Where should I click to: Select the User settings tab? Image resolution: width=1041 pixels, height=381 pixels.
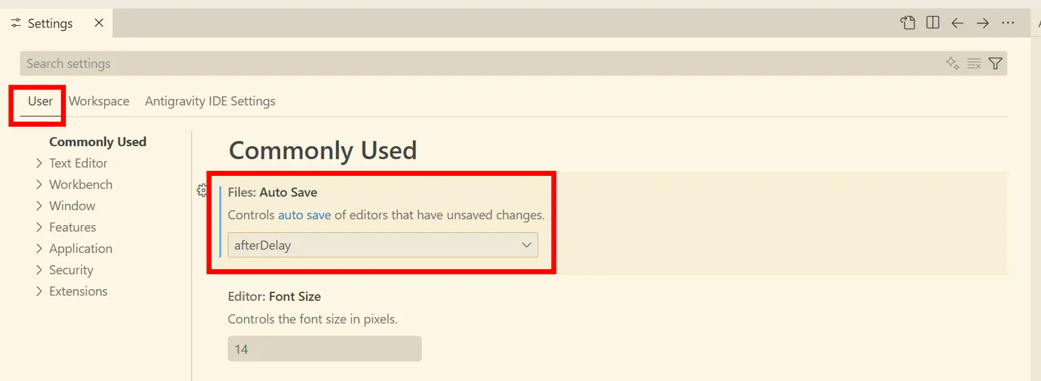pyautogui.click(x=40, y=101)
